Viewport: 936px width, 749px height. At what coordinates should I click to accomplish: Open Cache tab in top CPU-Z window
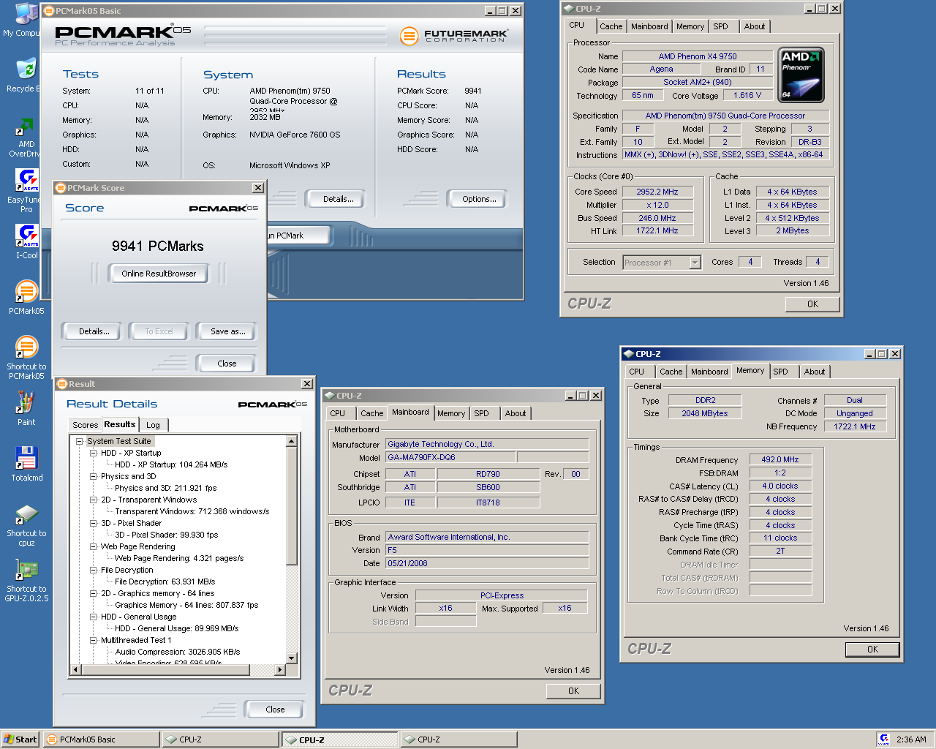611,26
